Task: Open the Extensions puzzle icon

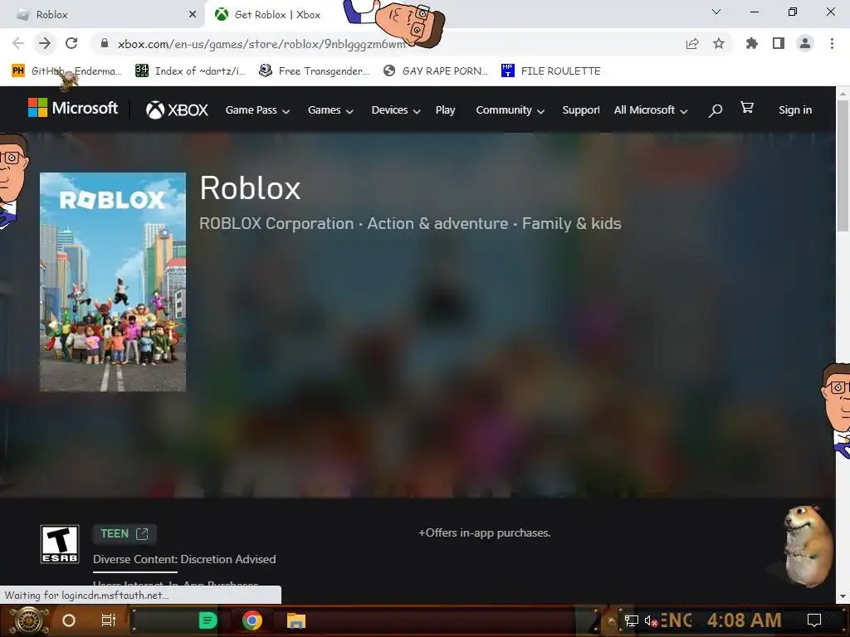Action: click(751, 43)
